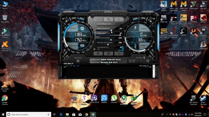Open This PC desktop icon
The image size is (209, 117).
click(5, 5)
